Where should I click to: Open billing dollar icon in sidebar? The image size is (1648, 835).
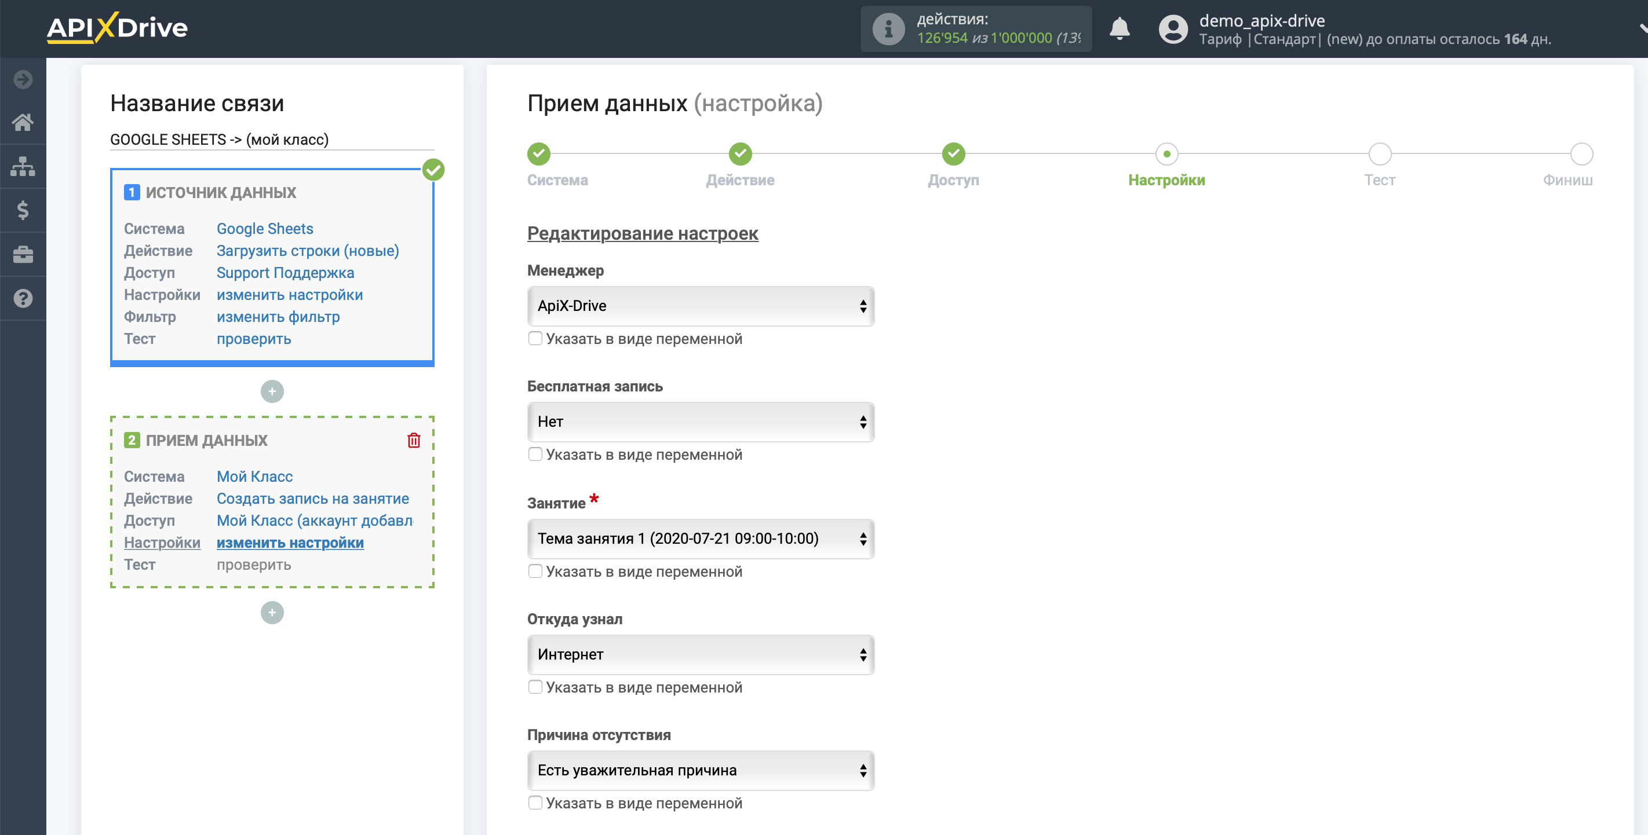click(23, 210)
